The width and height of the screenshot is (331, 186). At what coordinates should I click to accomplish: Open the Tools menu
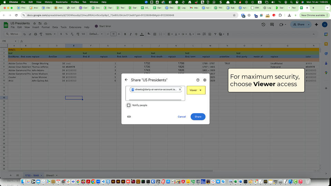pos(63,27)
